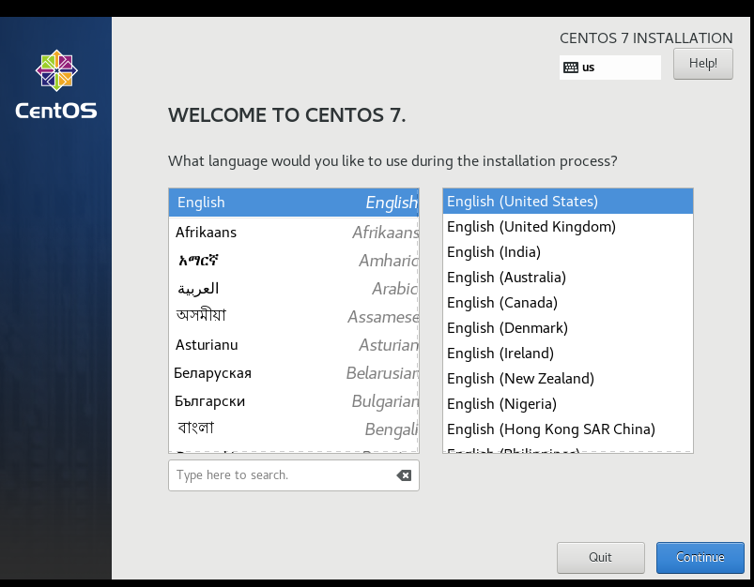Choose English (Hong Kong SAR China) locale

click(x=568, y=429)
